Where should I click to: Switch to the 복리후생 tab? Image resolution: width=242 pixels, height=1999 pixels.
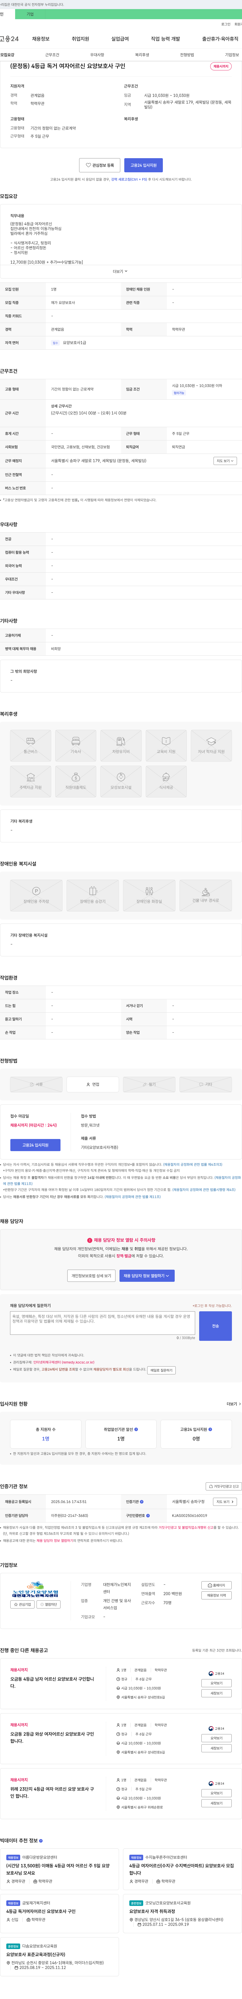142,55
